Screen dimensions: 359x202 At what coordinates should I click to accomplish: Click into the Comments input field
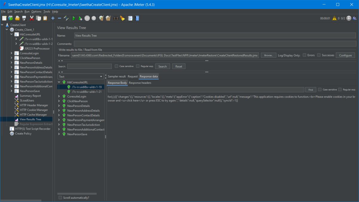[x=215, y=44]
